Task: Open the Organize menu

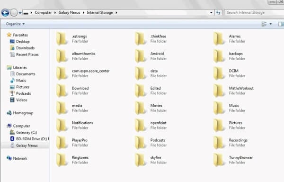Action: 15,24
